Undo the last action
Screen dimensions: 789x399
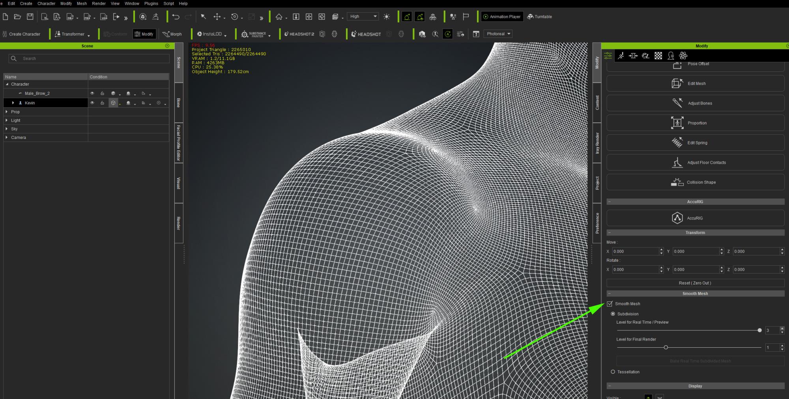[176, 17]
